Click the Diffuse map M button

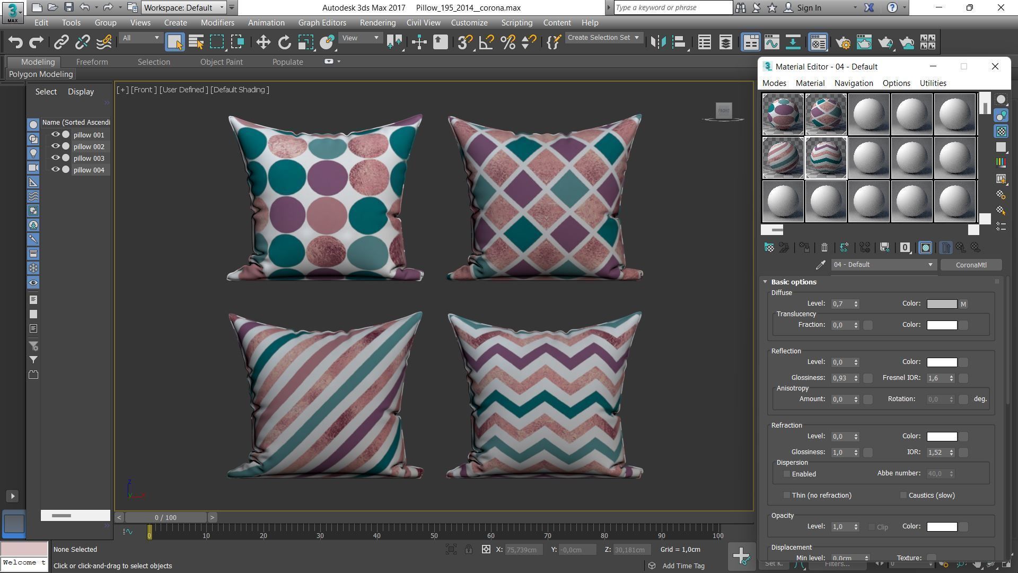point(963,304)
